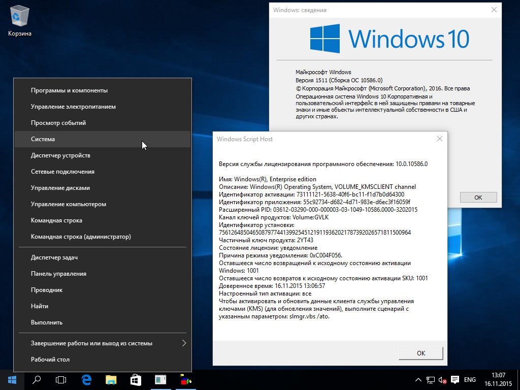This screenshot has width=520, height=390.
Task: Choose Панель управления menu entry
Action: tap(103, 274)
